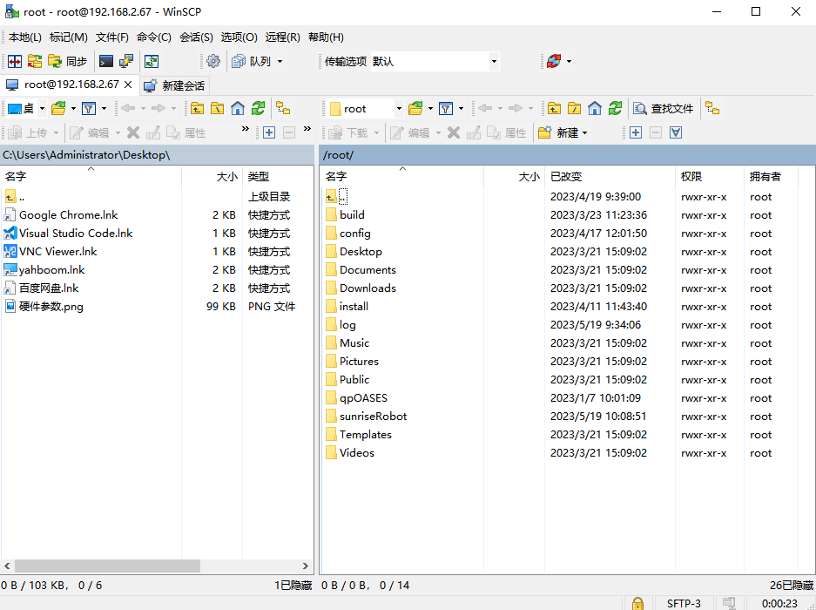Expand the 队列 queue dropdown arrow
Viewport: 816px width, 610px height.
coord(280,61)
